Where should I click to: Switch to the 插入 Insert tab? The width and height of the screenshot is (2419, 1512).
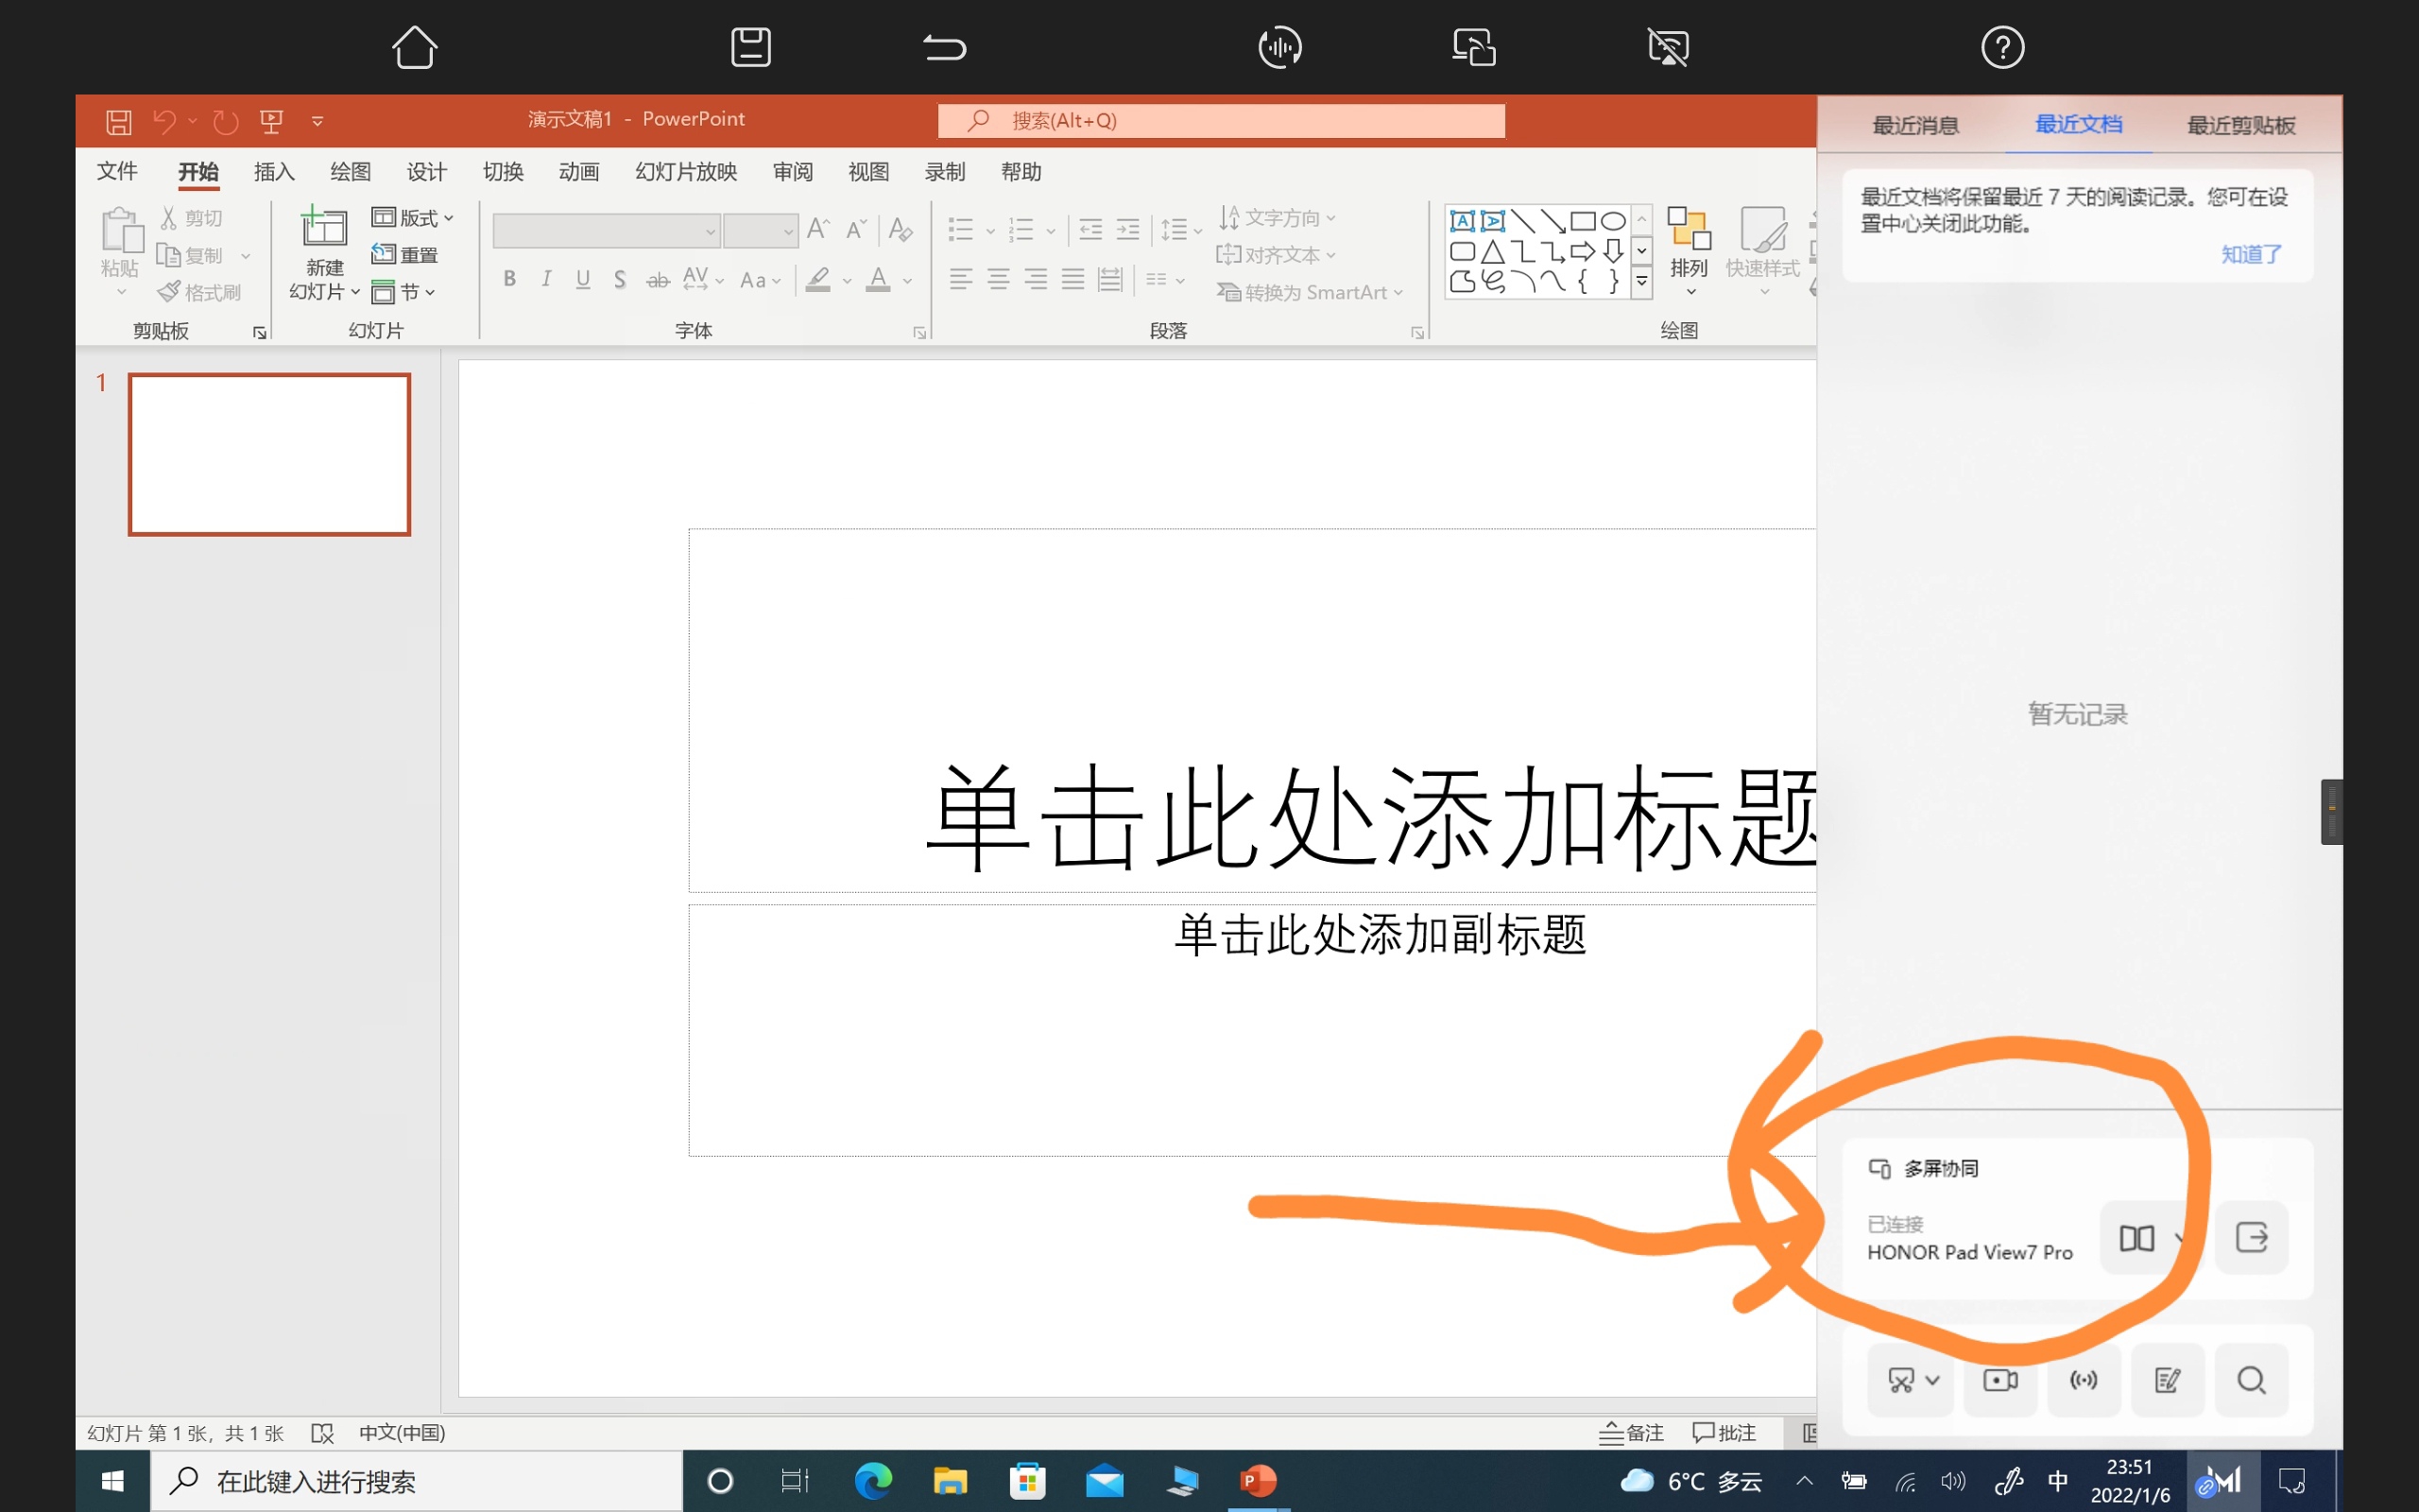coord(274,171)
